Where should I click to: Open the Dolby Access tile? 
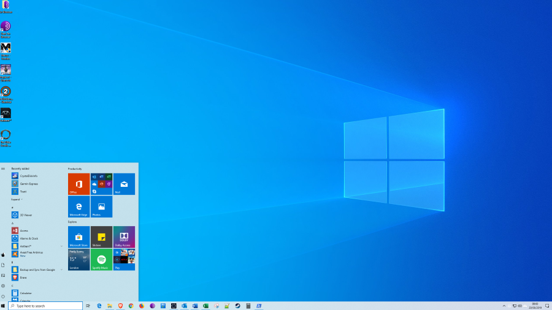[x=124, y=237]
